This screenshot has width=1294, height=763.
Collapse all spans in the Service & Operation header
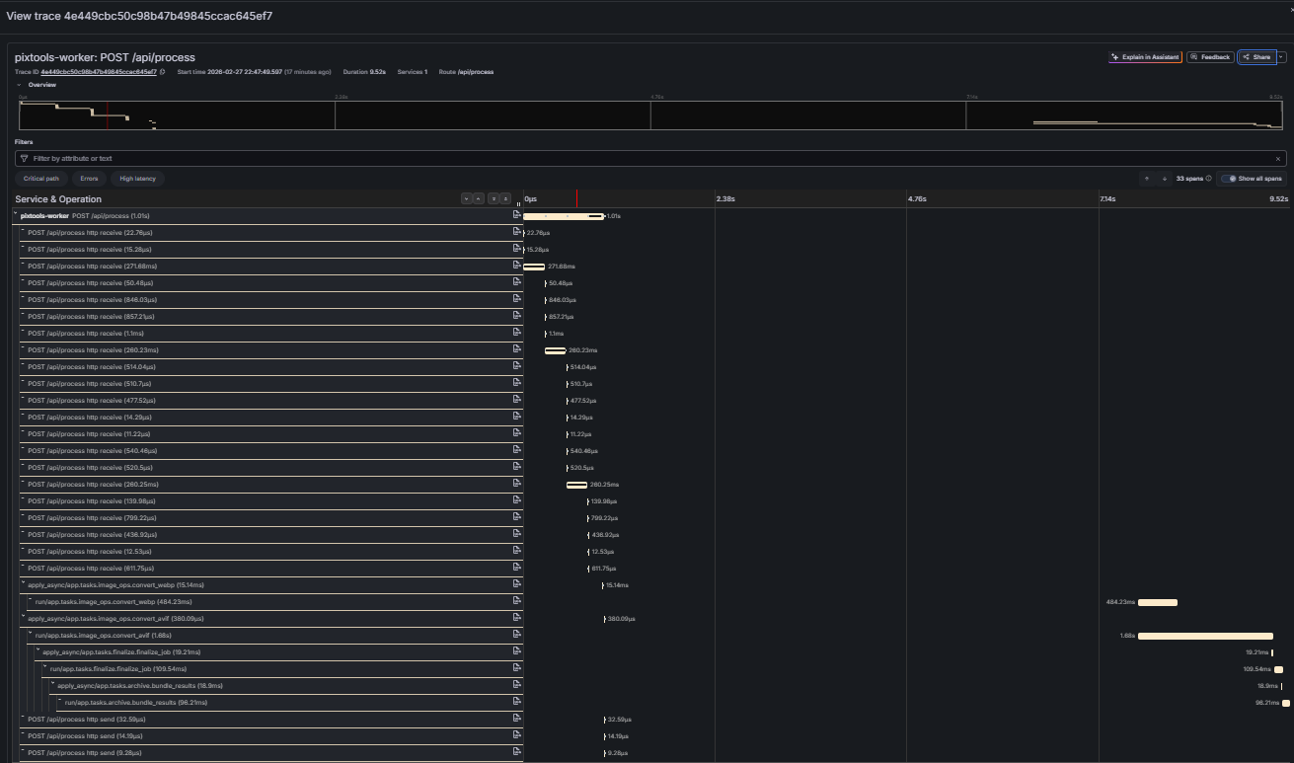(505, 199)
